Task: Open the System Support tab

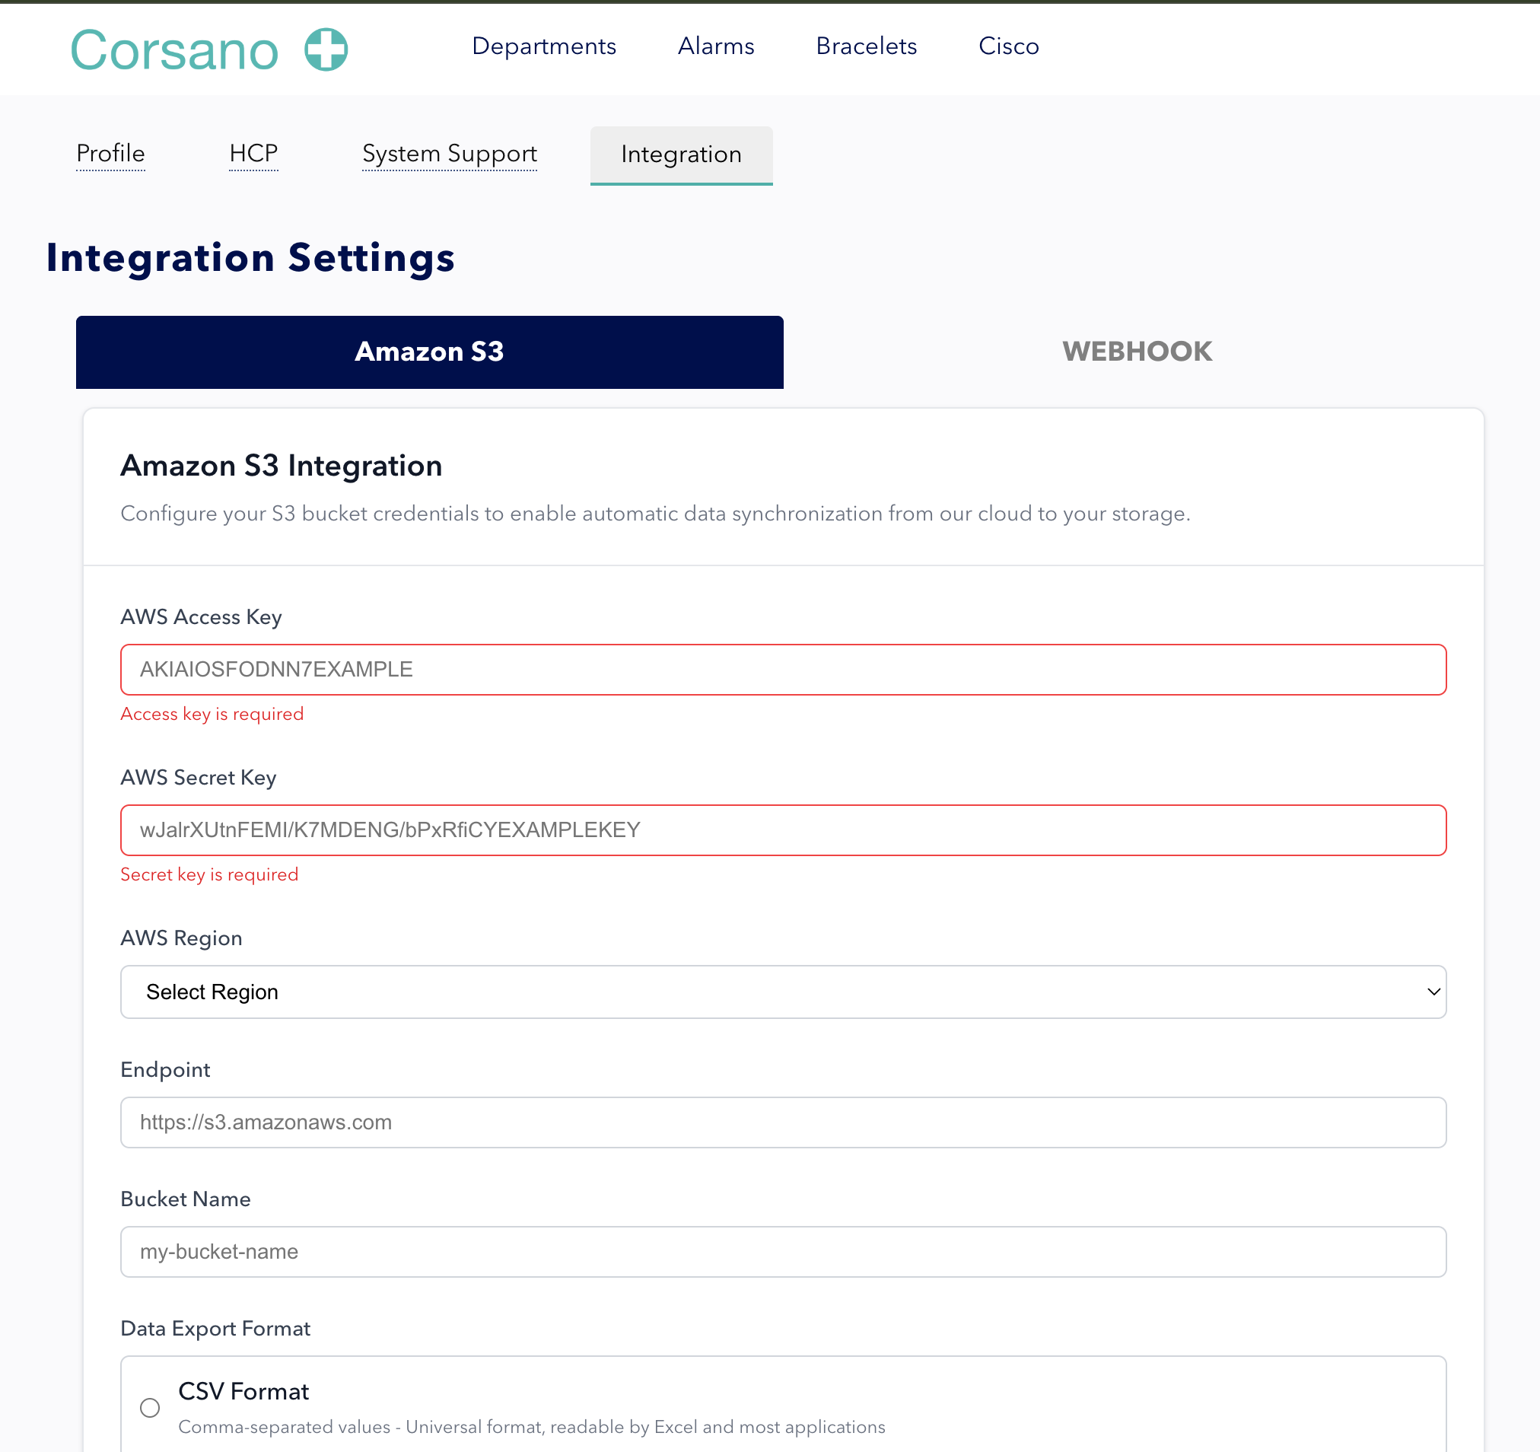Action: (x=450, y=154)
